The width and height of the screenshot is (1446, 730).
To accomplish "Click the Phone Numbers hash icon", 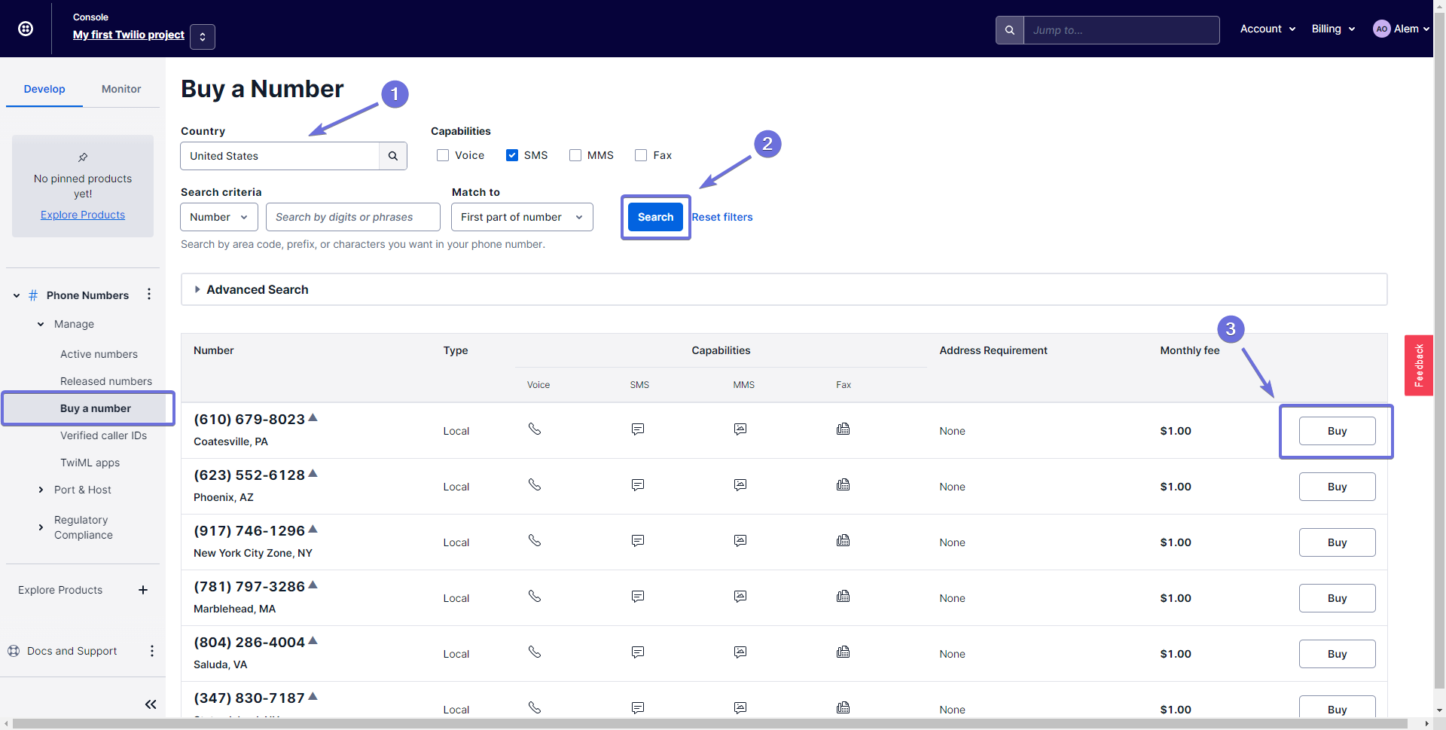I will [x=33, y=295].
